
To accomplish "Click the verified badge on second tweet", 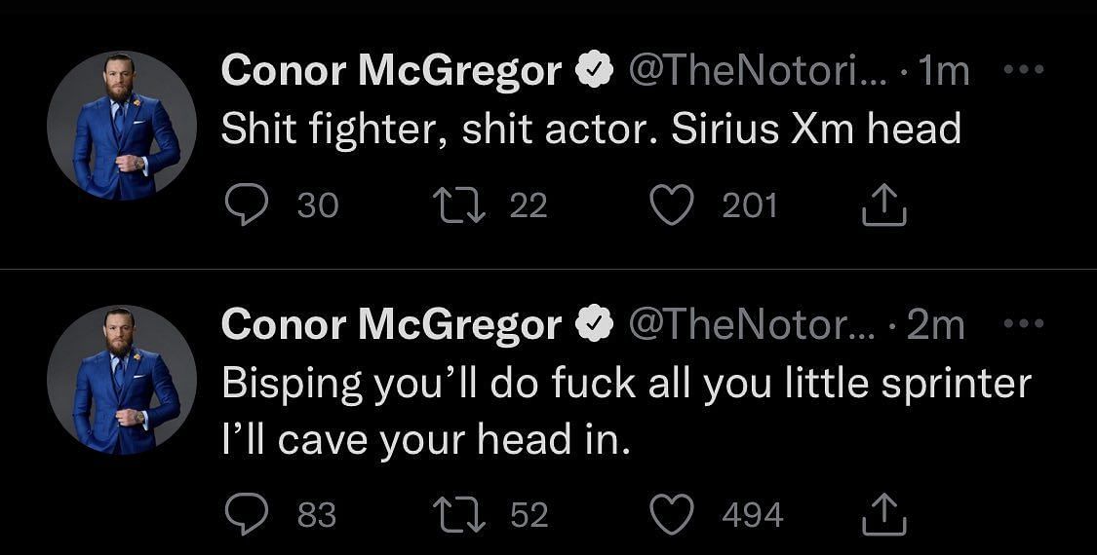I will [x=595, y=325].
